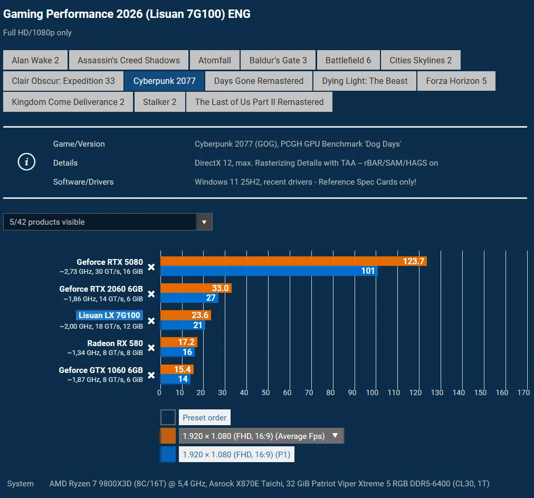This screenshot has height=498, width=534.
Task: Click the RTX 5080 blue 101 bar
Action: pyautogui.click(x=269, y=271)
